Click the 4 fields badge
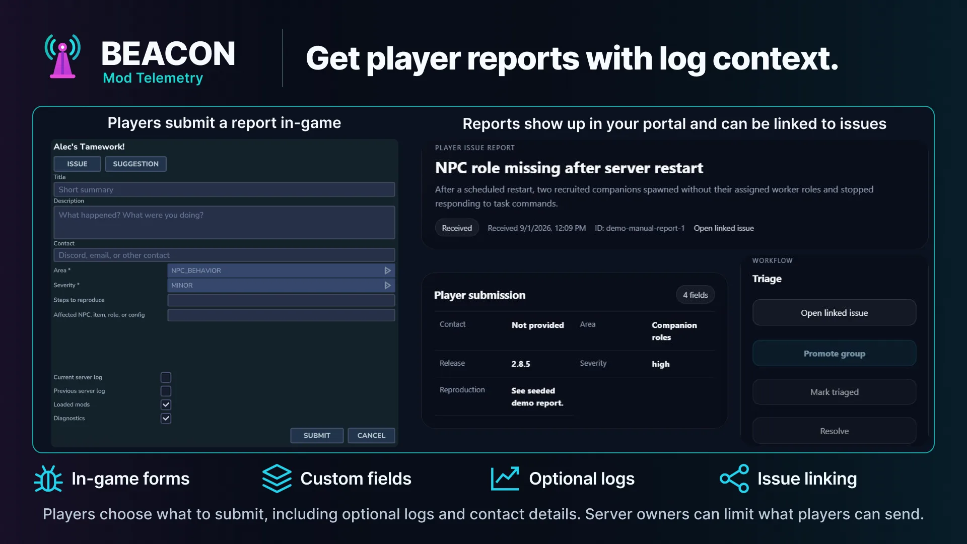The height and width of the screenshot is (544, 967). coord(695,295)
